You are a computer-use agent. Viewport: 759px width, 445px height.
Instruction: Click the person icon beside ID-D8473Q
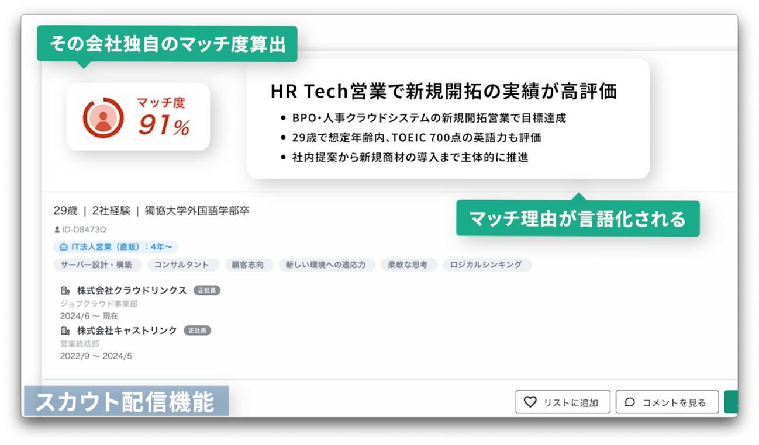pyautogui.click(x=57, y=230)
